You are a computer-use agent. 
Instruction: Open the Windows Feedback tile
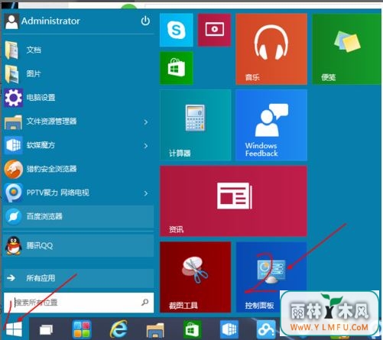271,125
